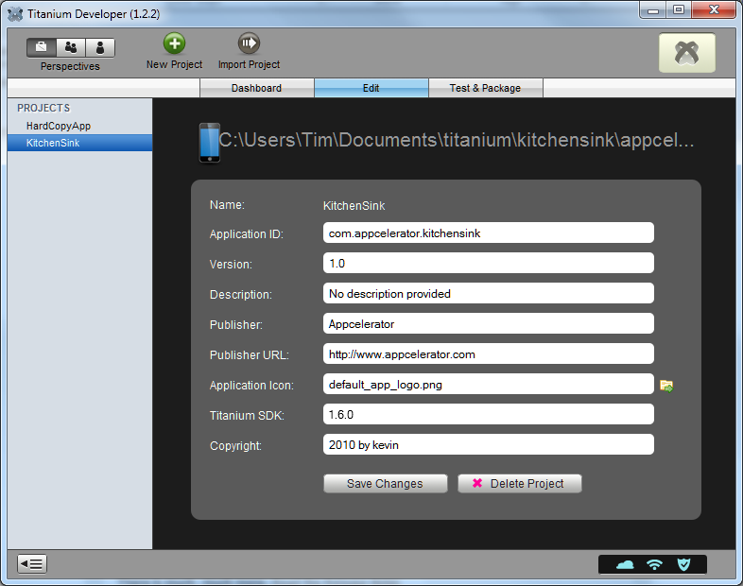
Task: Edit the Description text field
Action: (489, 293)
